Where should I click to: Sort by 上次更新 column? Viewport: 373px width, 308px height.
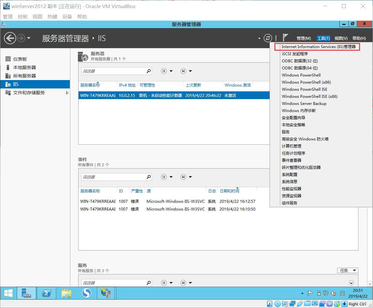coord(193,85)
